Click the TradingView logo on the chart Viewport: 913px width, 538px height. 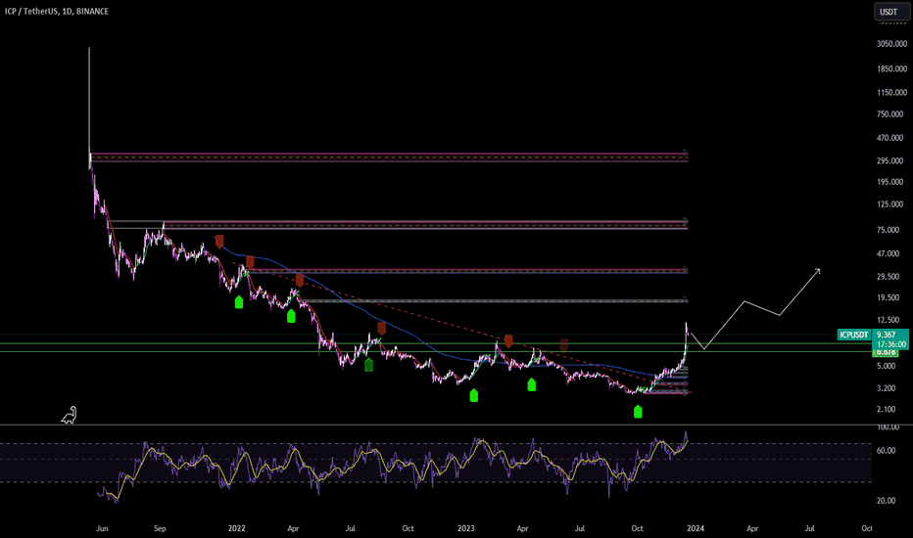70,415
